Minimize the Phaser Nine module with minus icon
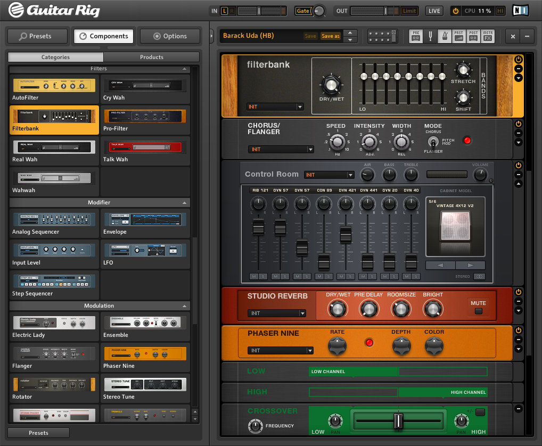This screenshot has height=446, width=542. (x=518, y=340)
